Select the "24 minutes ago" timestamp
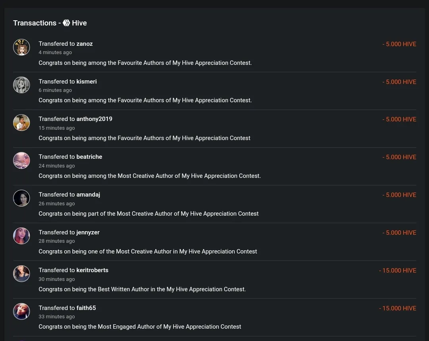Screen dimensions: 429x341 click(57, 166)
